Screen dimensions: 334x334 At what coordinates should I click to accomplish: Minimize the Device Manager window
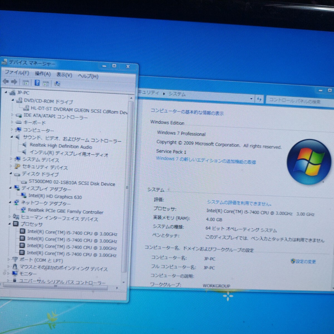tap(104, 66)
